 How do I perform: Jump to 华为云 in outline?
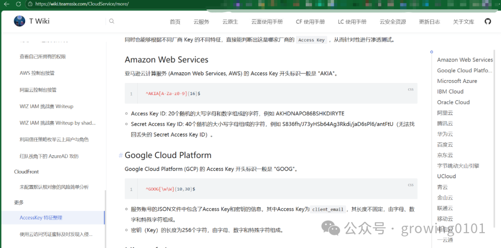[445, 134]
